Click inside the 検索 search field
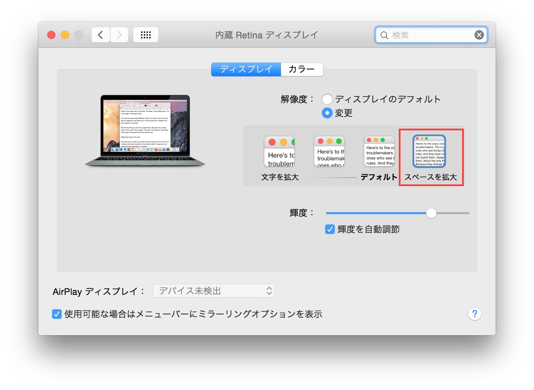 pos(428,35)
